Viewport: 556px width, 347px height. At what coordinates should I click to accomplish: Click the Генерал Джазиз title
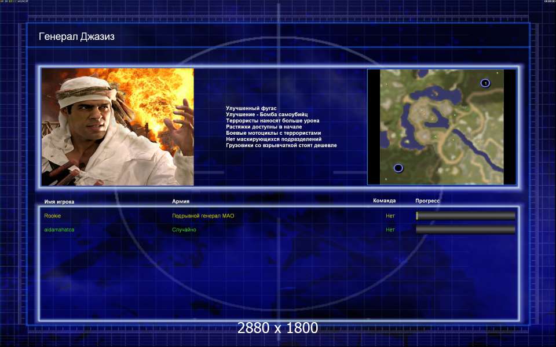pos(76,36)
